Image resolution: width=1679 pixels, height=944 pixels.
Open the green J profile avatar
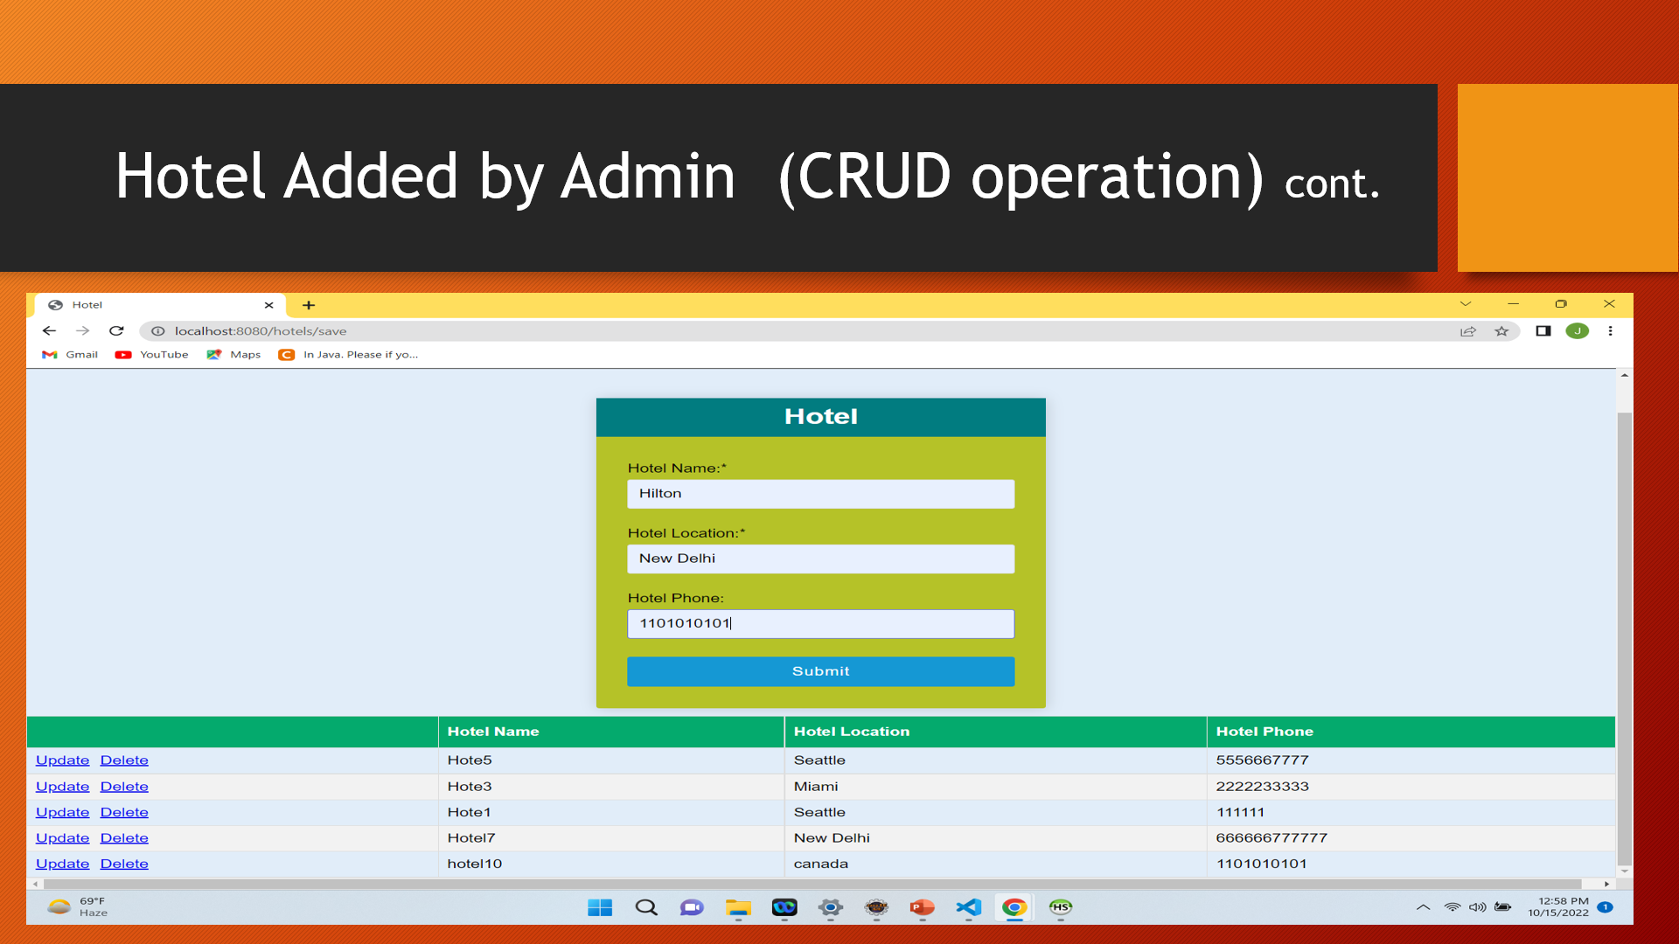pyautogui.click(x=1578, y=331)
